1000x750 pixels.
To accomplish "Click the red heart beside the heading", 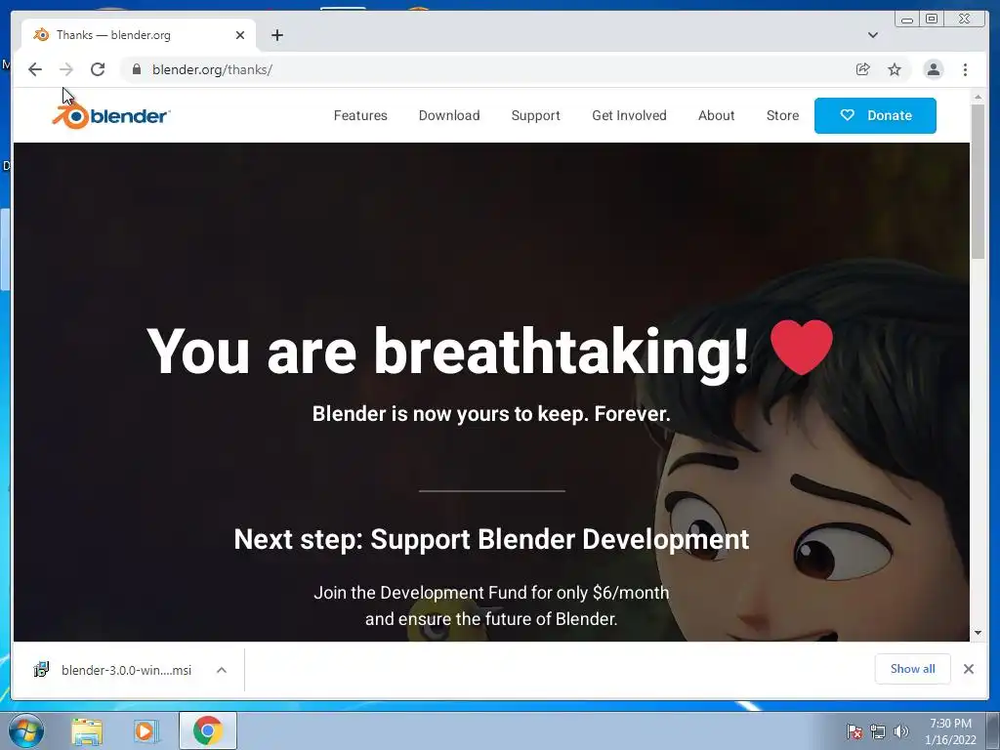I will 802,347.
